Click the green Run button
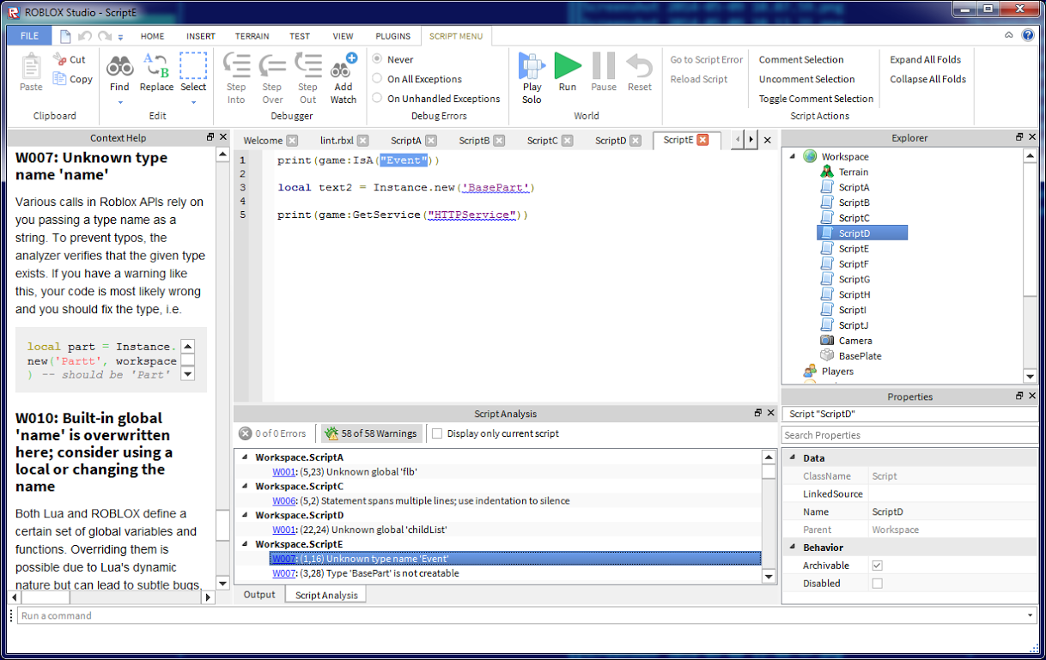Viewport: 1046px width, 660px height. [567, 66]
